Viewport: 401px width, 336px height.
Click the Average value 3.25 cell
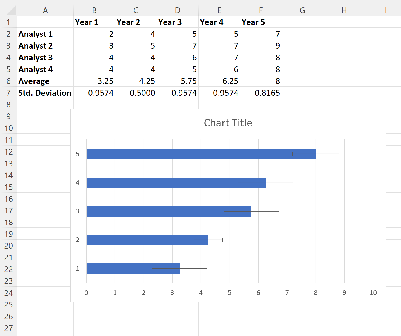click(94, 81)
